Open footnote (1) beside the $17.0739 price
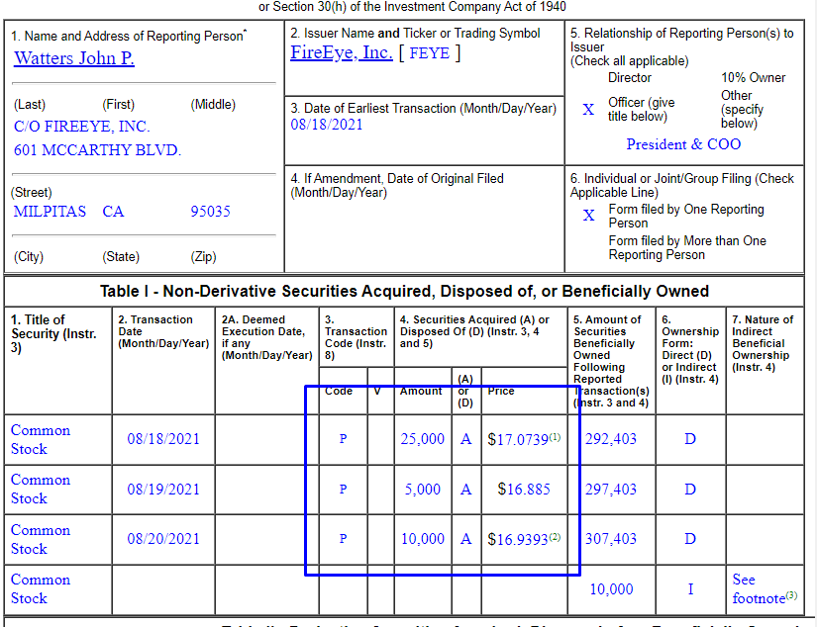 tap(555, 437)
